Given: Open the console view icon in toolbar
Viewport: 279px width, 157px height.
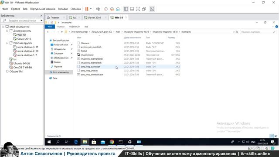Looking at the screenshot, I should click(x=152, y=9).
